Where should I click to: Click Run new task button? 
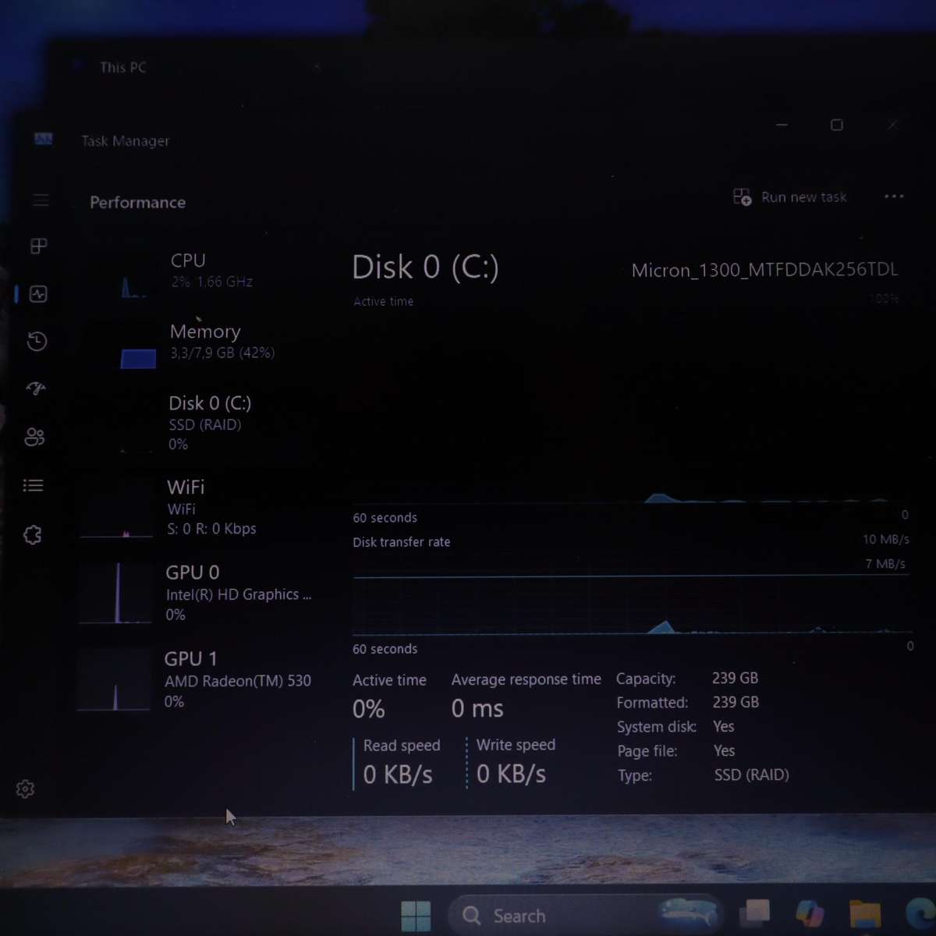[790, 197]
